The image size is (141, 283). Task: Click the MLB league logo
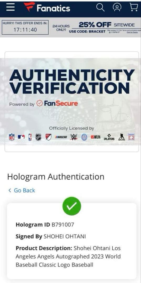pos(21,137)
